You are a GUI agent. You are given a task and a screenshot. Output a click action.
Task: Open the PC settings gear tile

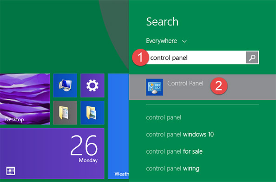[92, 85]
